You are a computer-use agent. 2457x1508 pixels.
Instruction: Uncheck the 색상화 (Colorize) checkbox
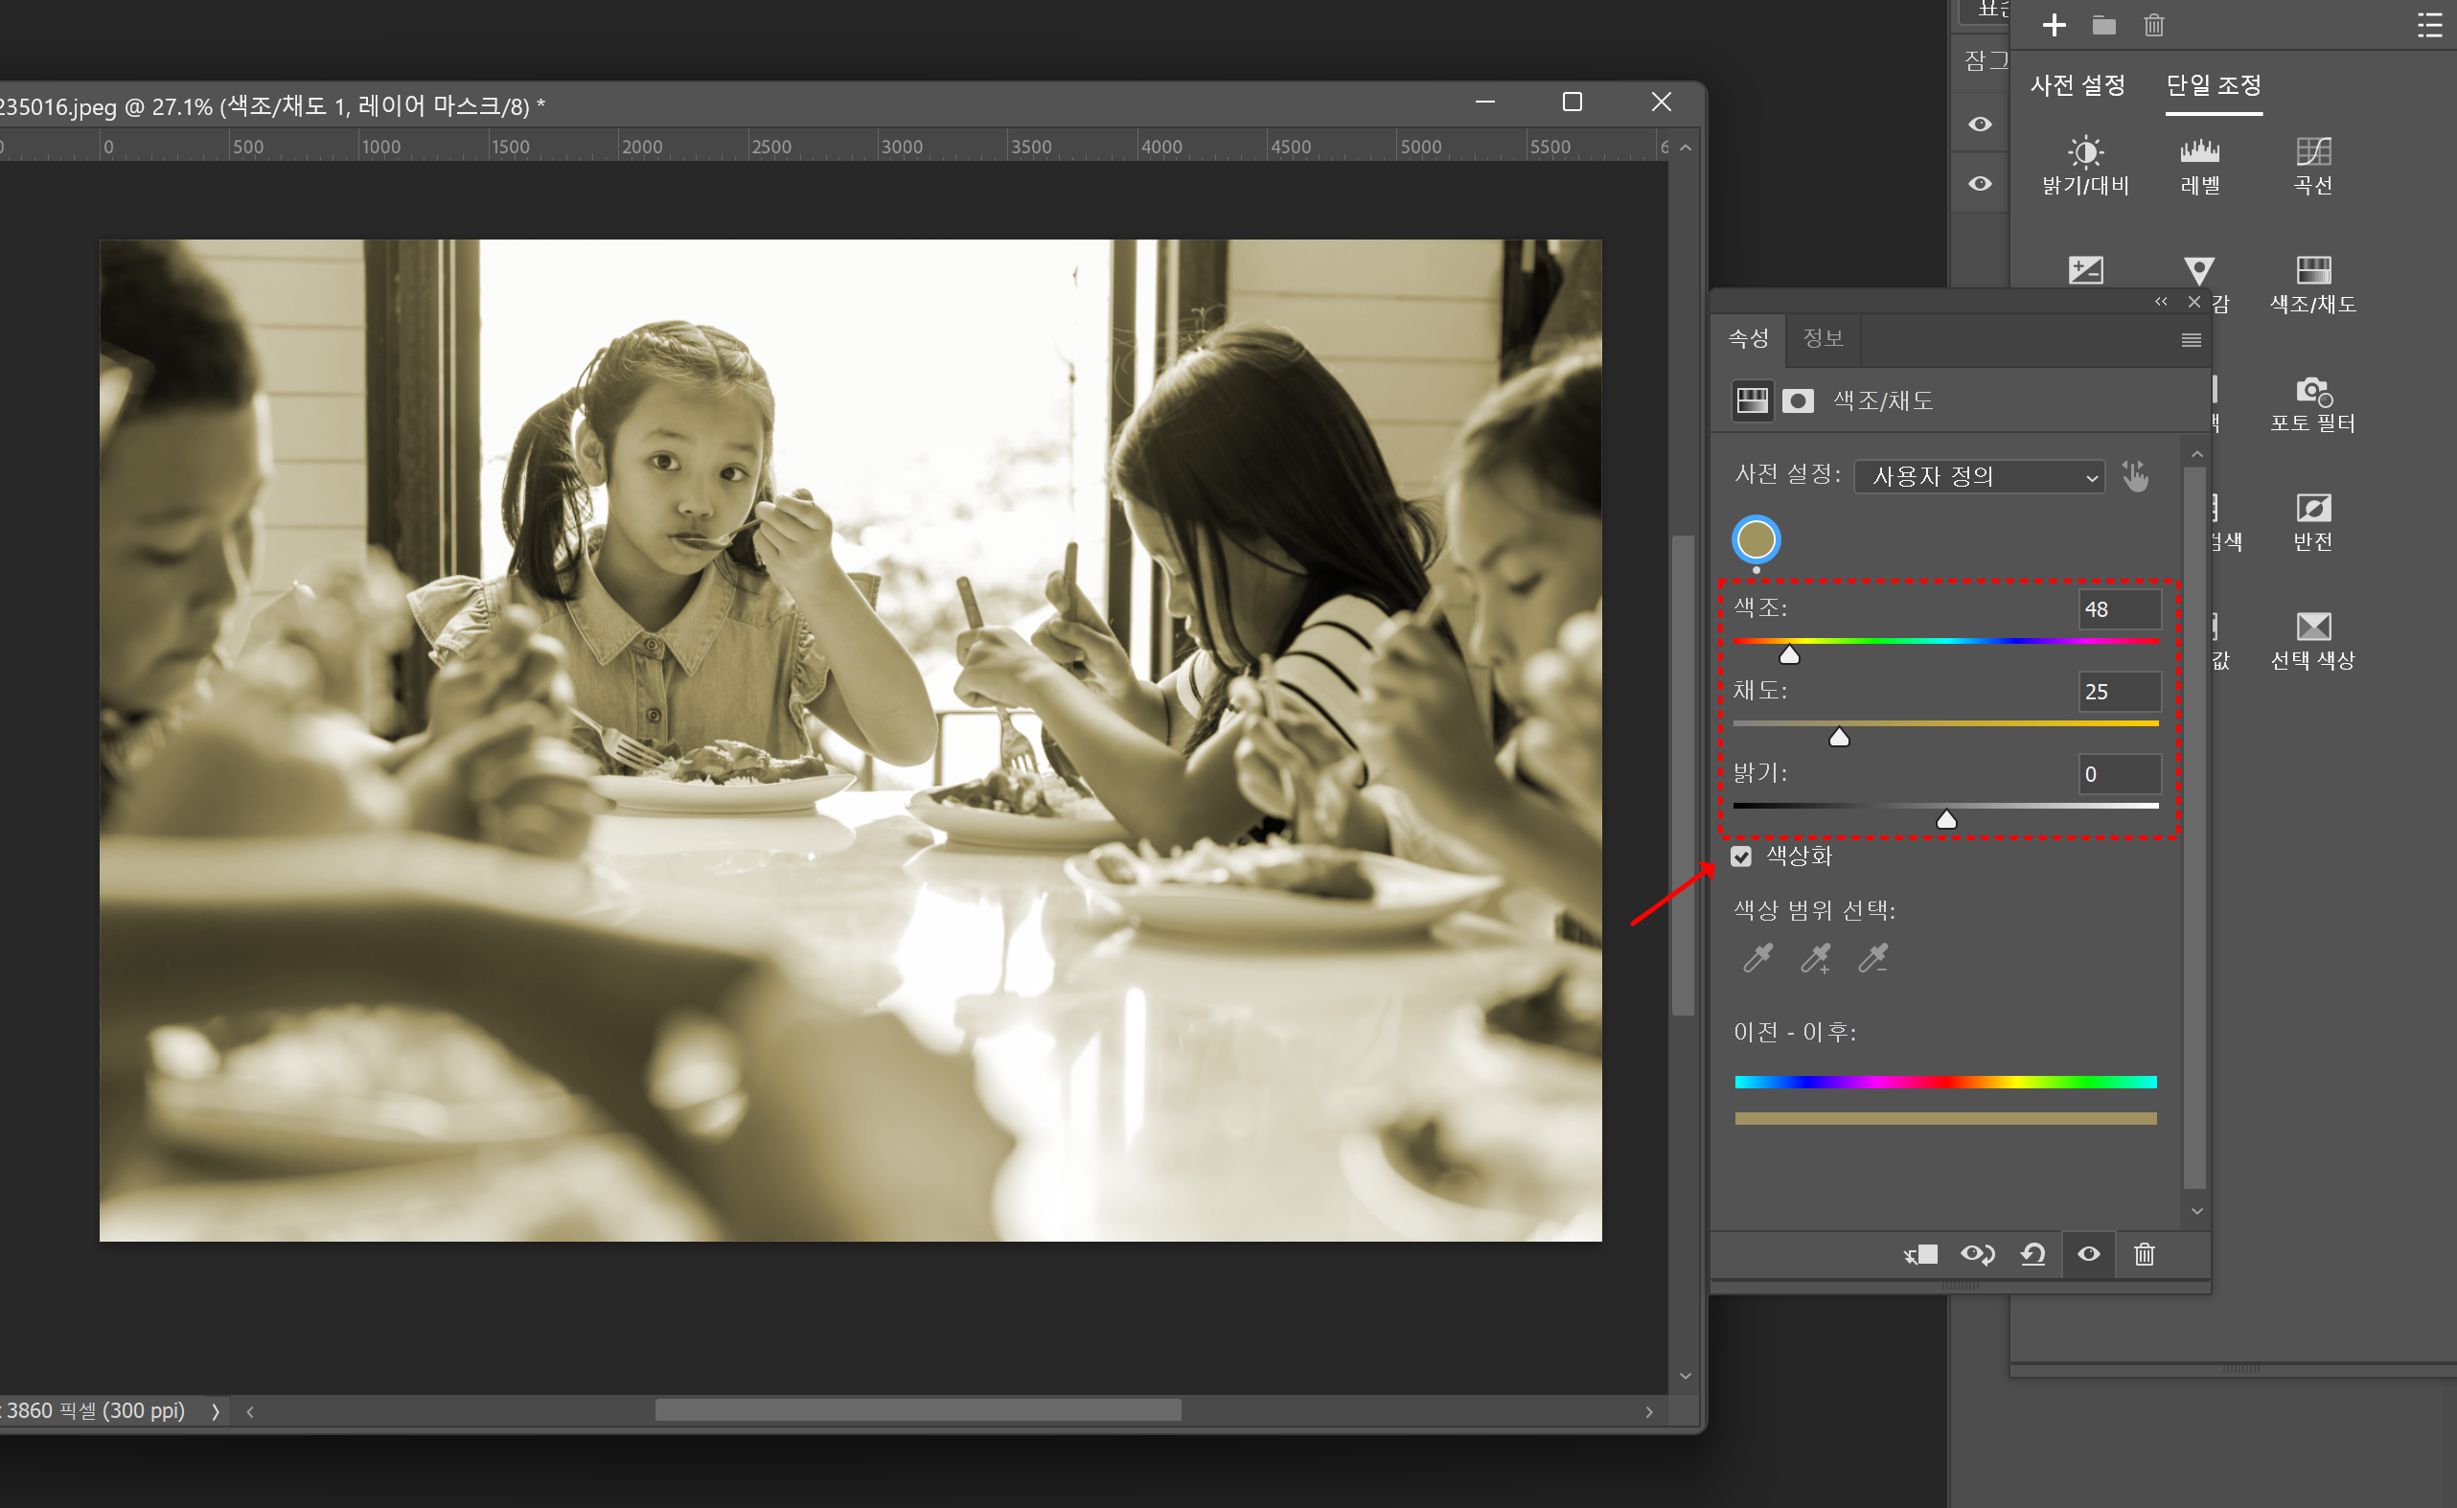(1741, 856)
